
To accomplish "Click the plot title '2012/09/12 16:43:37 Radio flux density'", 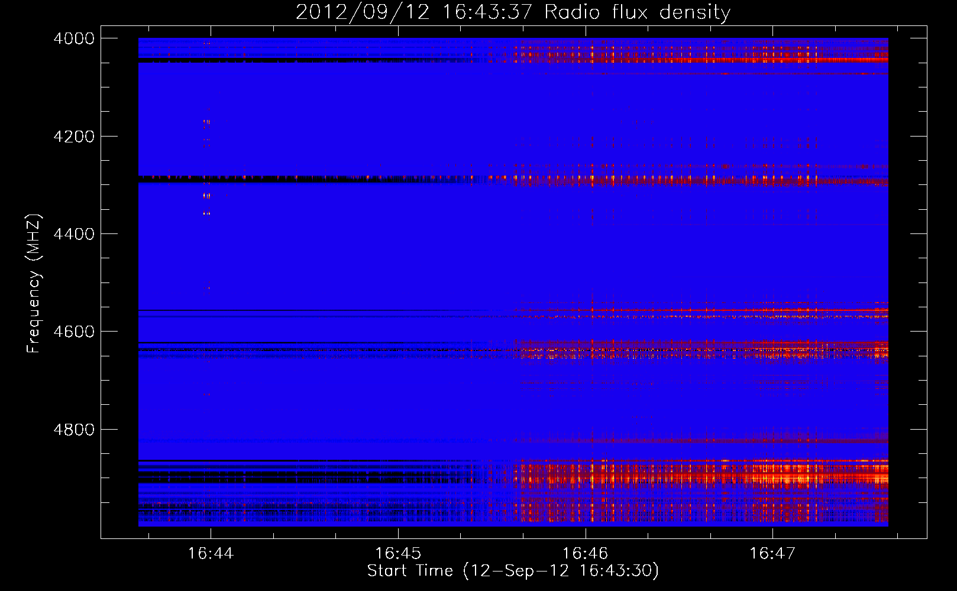I will tap(513, 12).
